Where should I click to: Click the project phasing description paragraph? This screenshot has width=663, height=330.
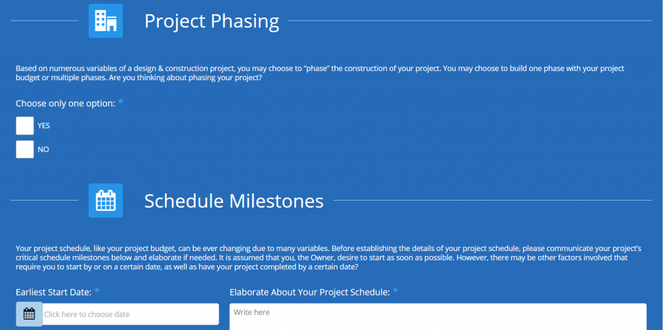pos(324,72)
